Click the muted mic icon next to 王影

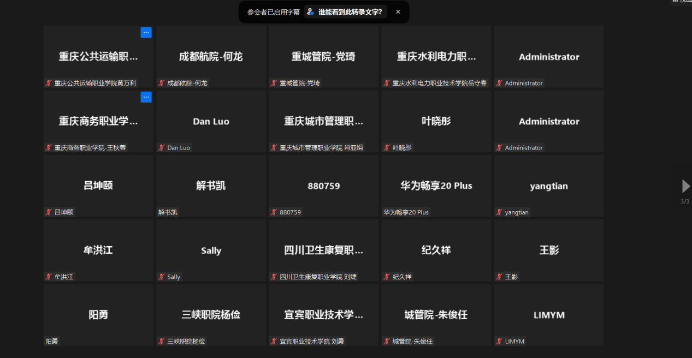(x=499, y=277)
